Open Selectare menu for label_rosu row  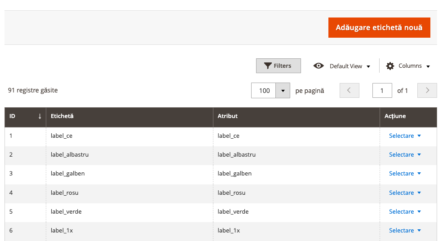coord(405,193)
